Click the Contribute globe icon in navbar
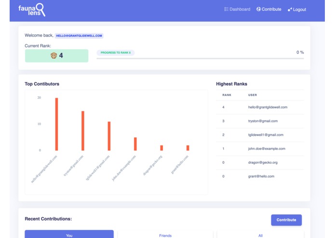 pyautogui.click(x=258, y=9)
